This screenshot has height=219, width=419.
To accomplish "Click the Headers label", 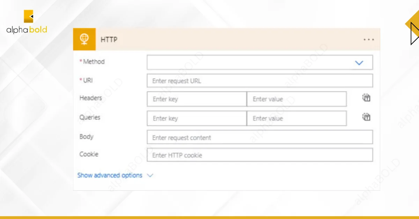I will [90, 98].
